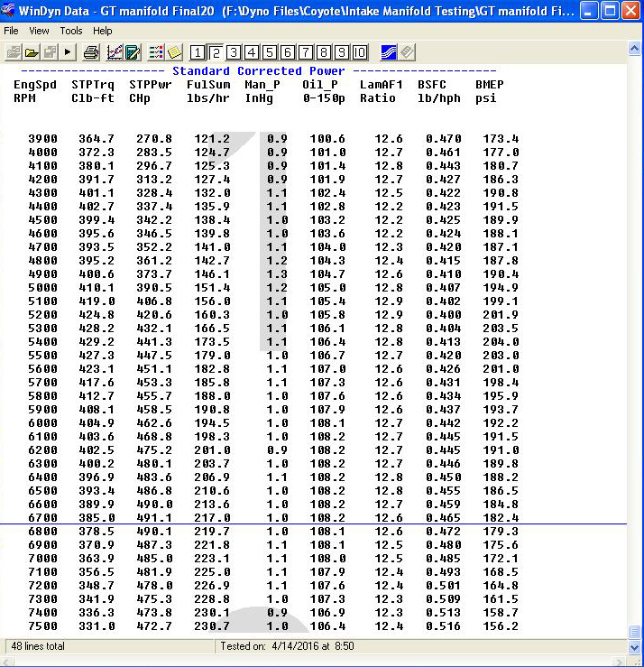Switch to data page 9
644x667 pixels.
click(341, 52)
